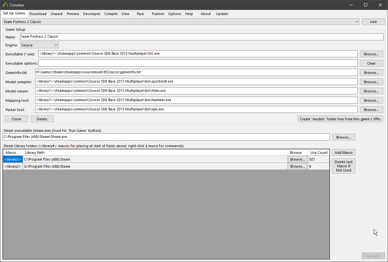Switch to the Options tab

pyautogui.click(x=175, y=14)
